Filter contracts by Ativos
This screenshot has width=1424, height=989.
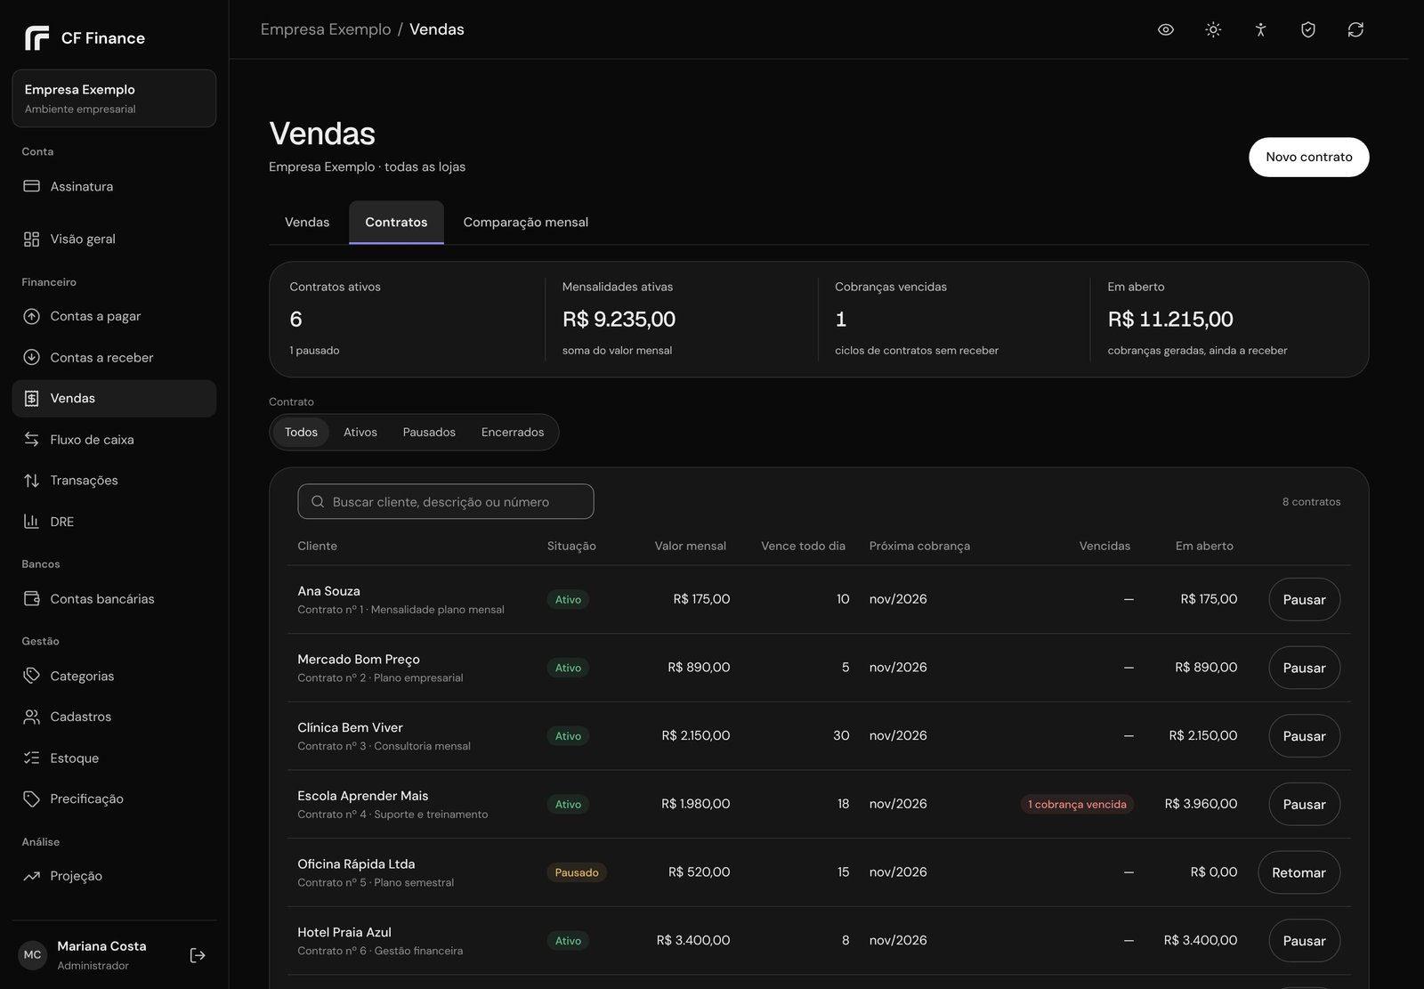(x=360, y=432)
